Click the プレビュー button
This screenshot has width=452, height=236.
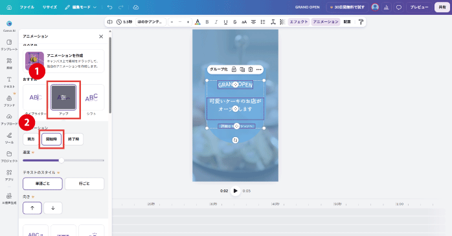(x=419, y=7)
